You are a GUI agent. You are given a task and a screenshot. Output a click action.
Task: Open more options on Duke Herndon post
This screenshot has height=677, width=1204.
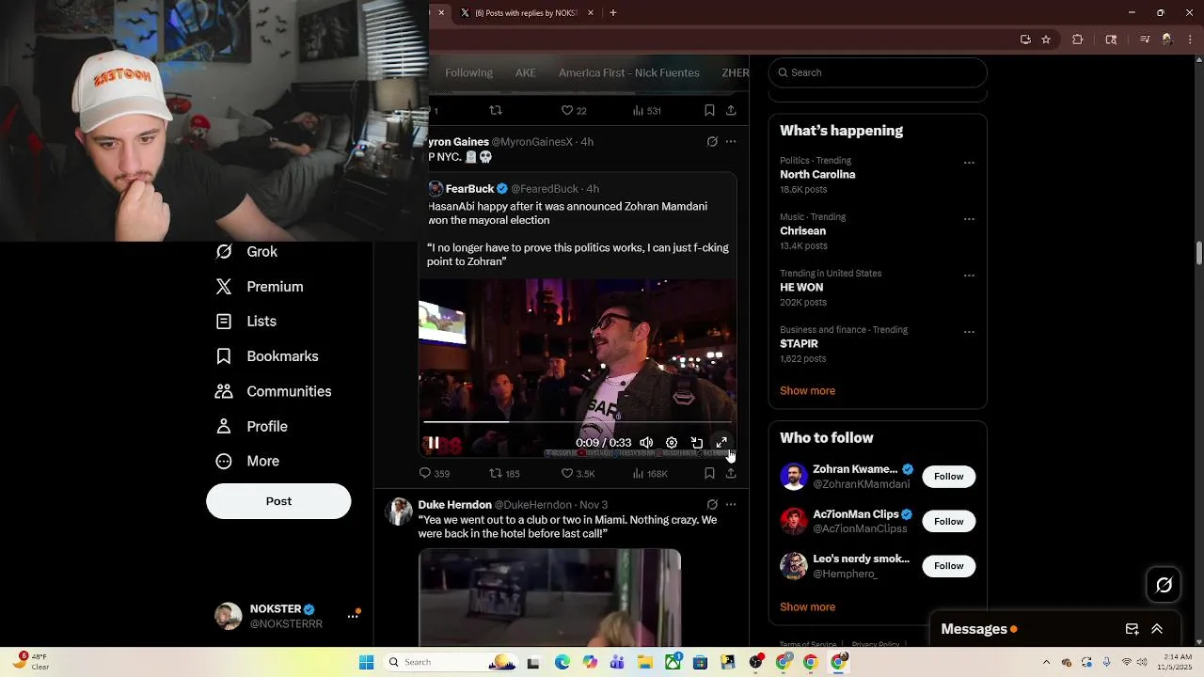click(731, 505)
